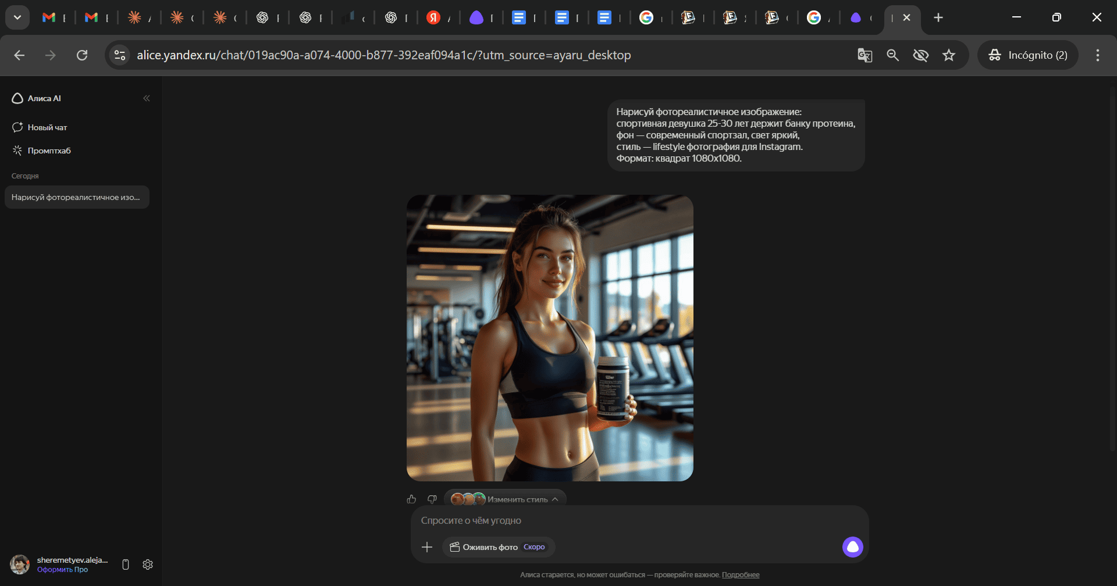Image resolution: width=1117 pixels, height=586 pixels.
Task: Click the phone icon next to the username
Action: [126, 564]
